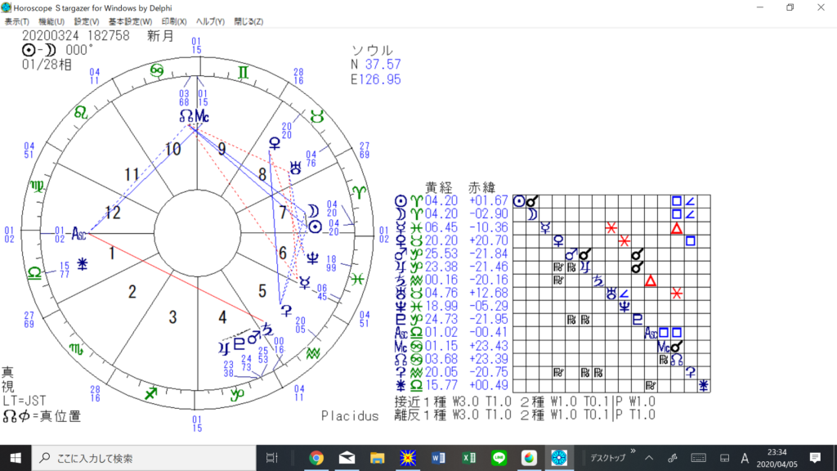Show hidden tray icons chevron
The height and width of the screenshot is (471, 837).
pyautogui.click(x=649, y=458)
